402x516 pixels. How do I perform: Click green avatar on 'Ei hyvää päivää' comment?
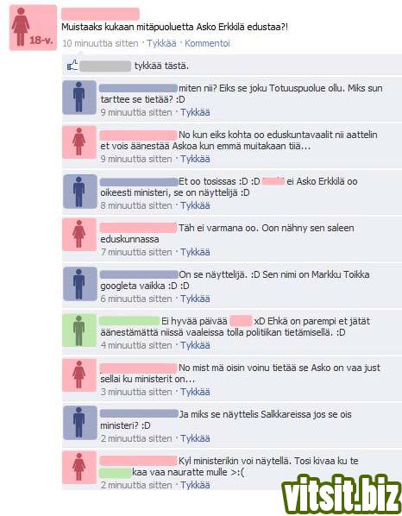pyautogui.click(x=79, y=330)
